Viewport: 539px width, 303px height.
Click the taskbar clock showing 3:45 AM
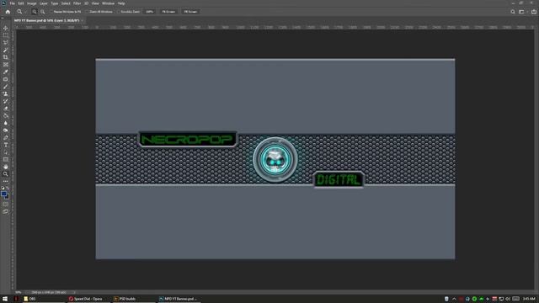pos(529,299)
